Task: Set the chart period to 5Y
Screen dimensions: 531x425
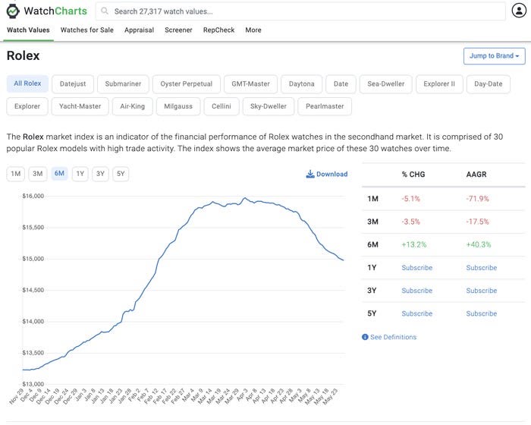Action: click(x=120, y=174)
